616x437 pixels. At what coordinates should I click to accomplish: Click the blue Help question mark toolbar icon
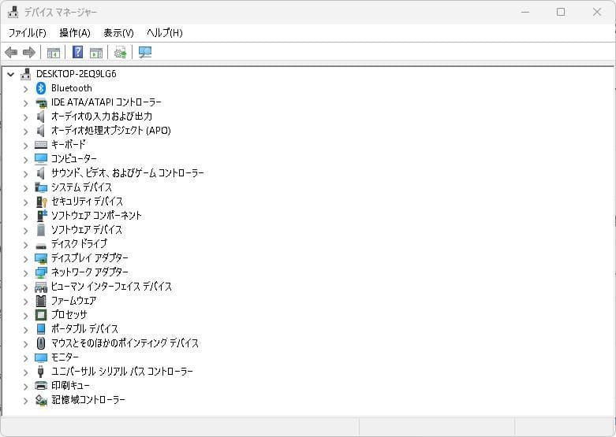pyautogui.click(x=77, y=53)
